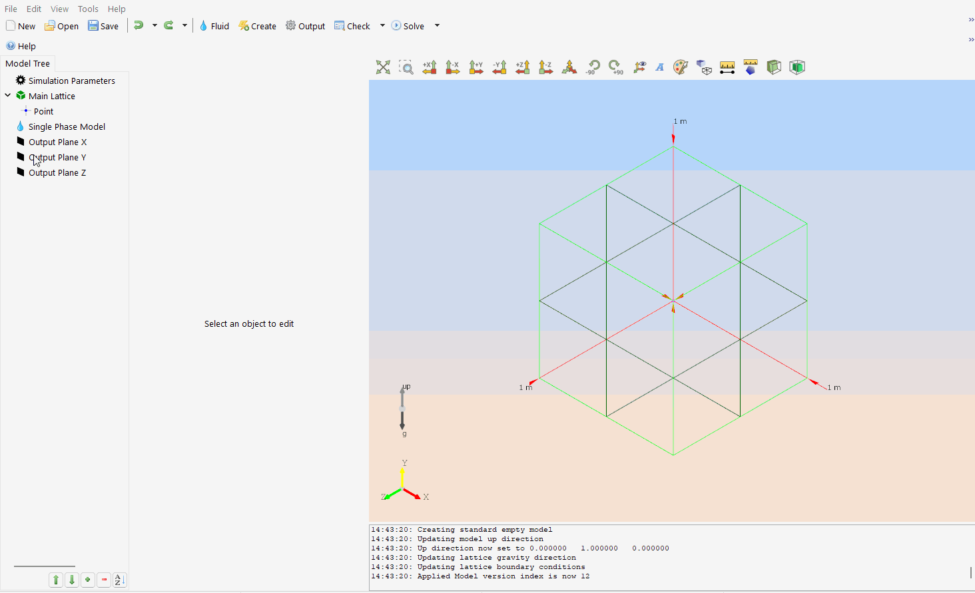Set view along the -Y axis
The height and width of the screenshot is (593, 975).
click(499, 67)
